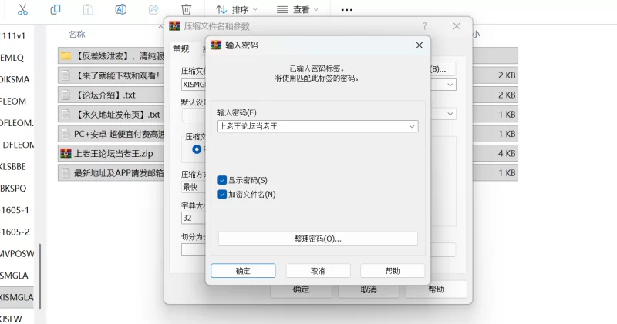Open the 排序 sort menu
This screenshot has width=617, height=324.
[236, 9]
